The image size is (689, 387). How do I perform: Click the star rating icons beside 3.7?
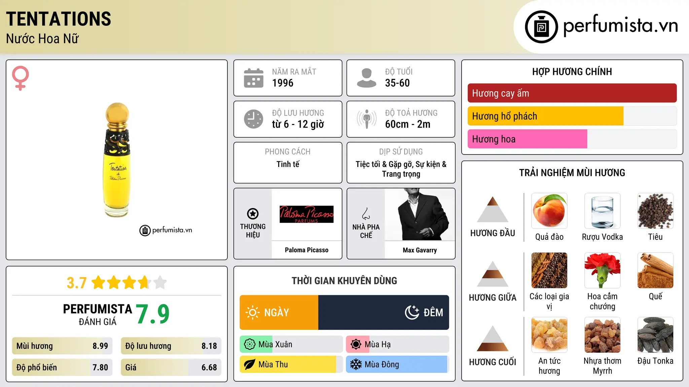coord(129,283)
